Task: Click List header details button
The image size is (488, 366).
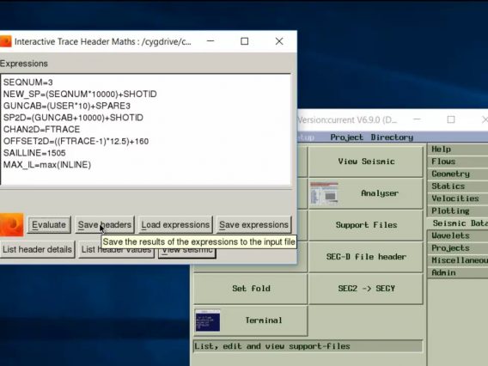Action: point(37,250)
